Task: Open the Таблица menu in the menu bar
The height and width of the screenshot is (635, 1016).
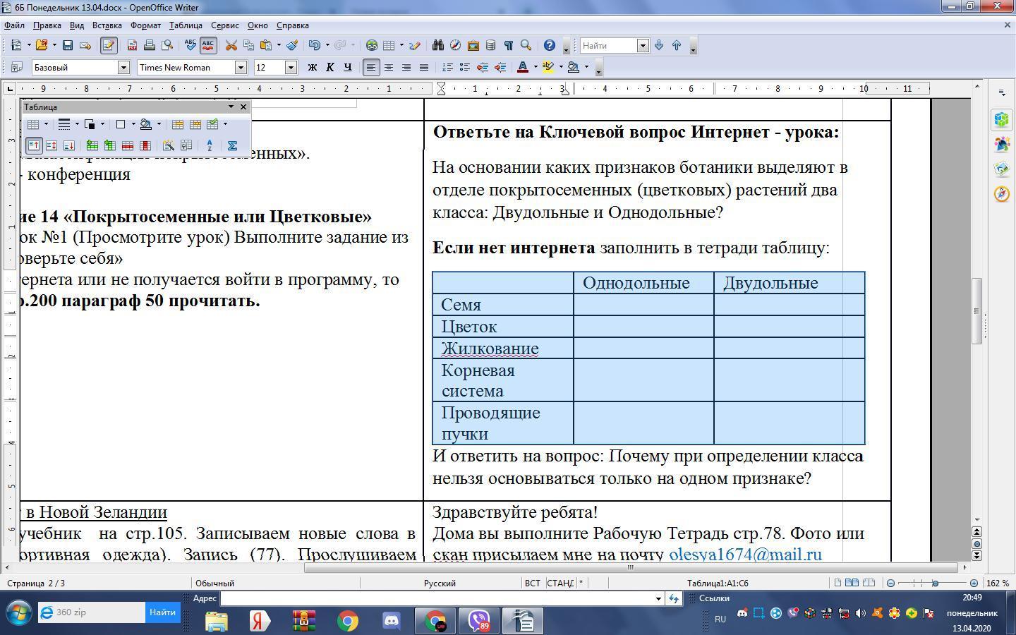Action: 186,25
